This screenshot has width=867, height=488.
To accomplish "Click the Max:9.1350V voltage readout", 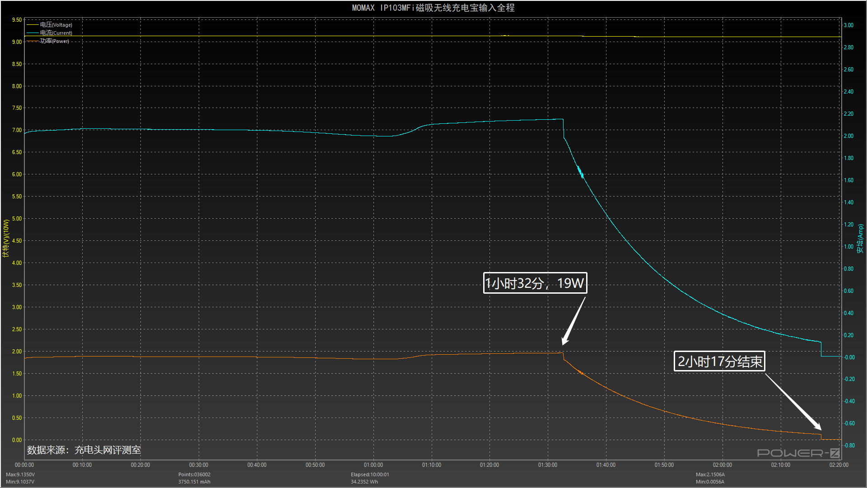I will pos(20,474).
